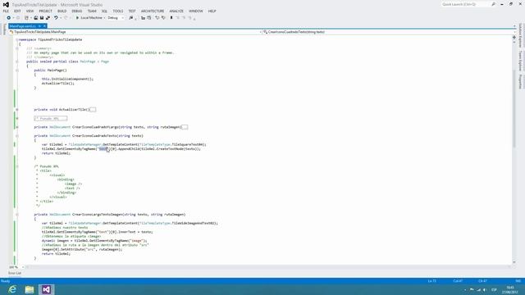525x295 pixels.
Task: Collapse the MainPage constructor outline
Action: pos(17,70)
